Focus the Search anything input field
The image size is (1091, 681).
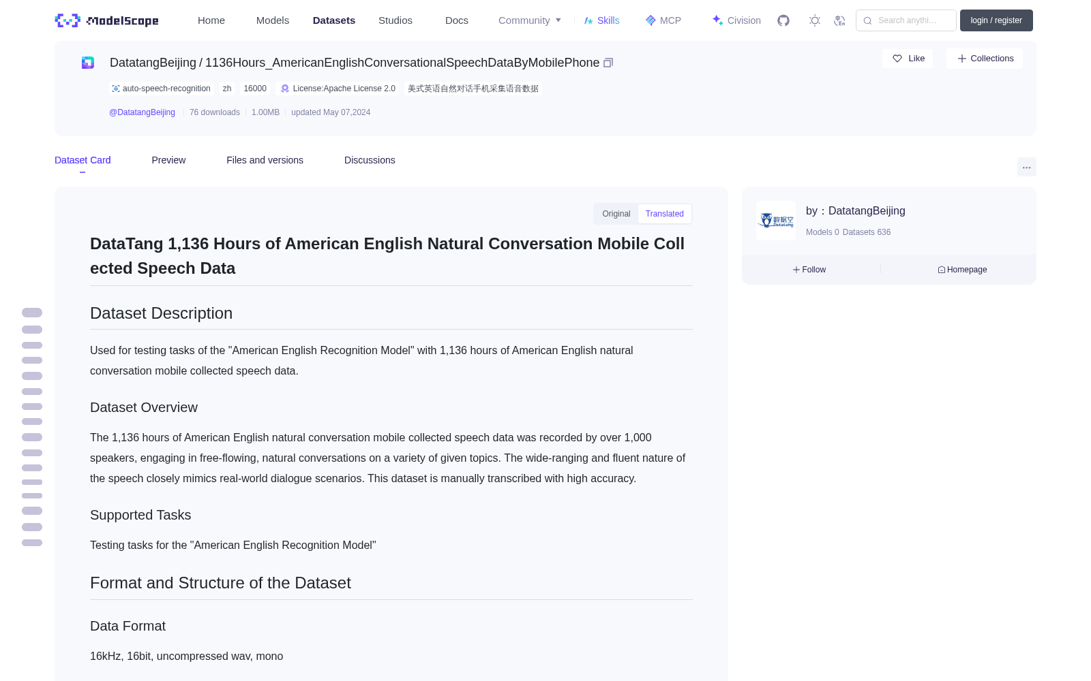tap(906, 20)
